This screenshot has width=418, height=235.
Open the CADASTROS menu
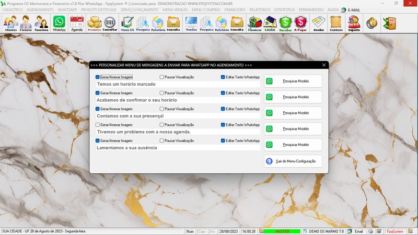tap(12, 9)
